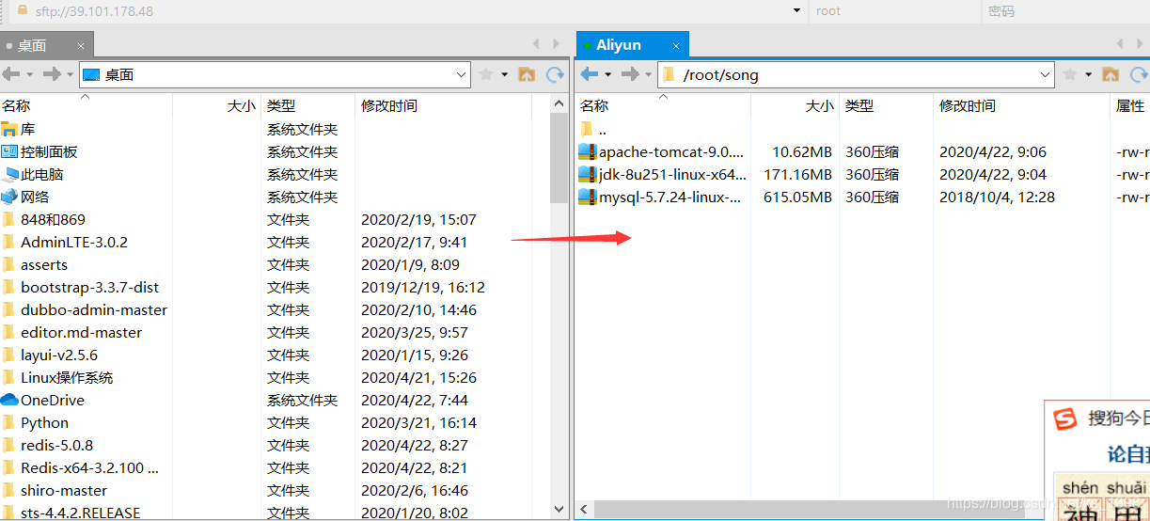The width and height of the screenshot is (1150, 521).
Task: Open bookmark star dropdown in left pane
Action: tap(504, 74)
